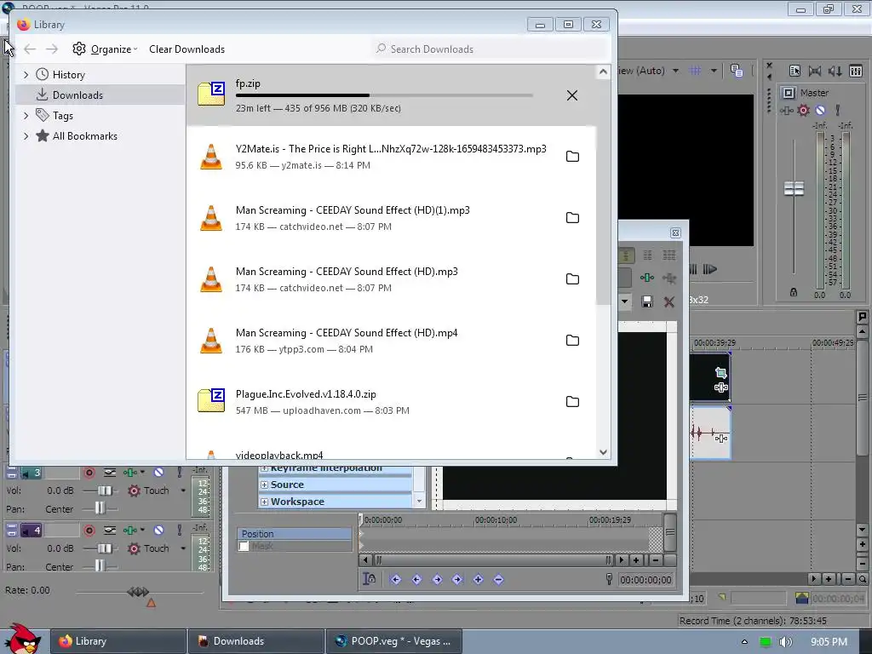Image resolution: width=872 pixels, height=654 pixels.
Task: Solo audio track 4
Action: click(x=179, y=531)
